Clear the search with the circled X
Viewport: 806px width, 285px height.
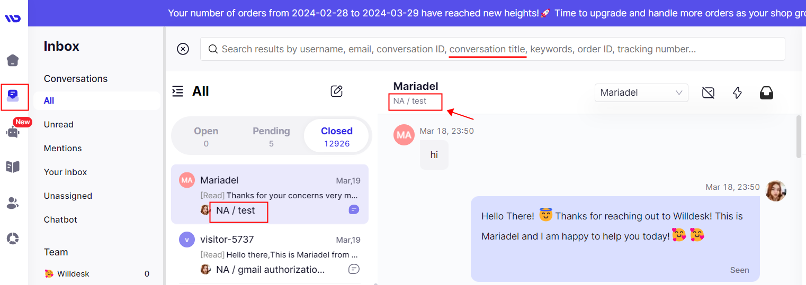[183, 49]
